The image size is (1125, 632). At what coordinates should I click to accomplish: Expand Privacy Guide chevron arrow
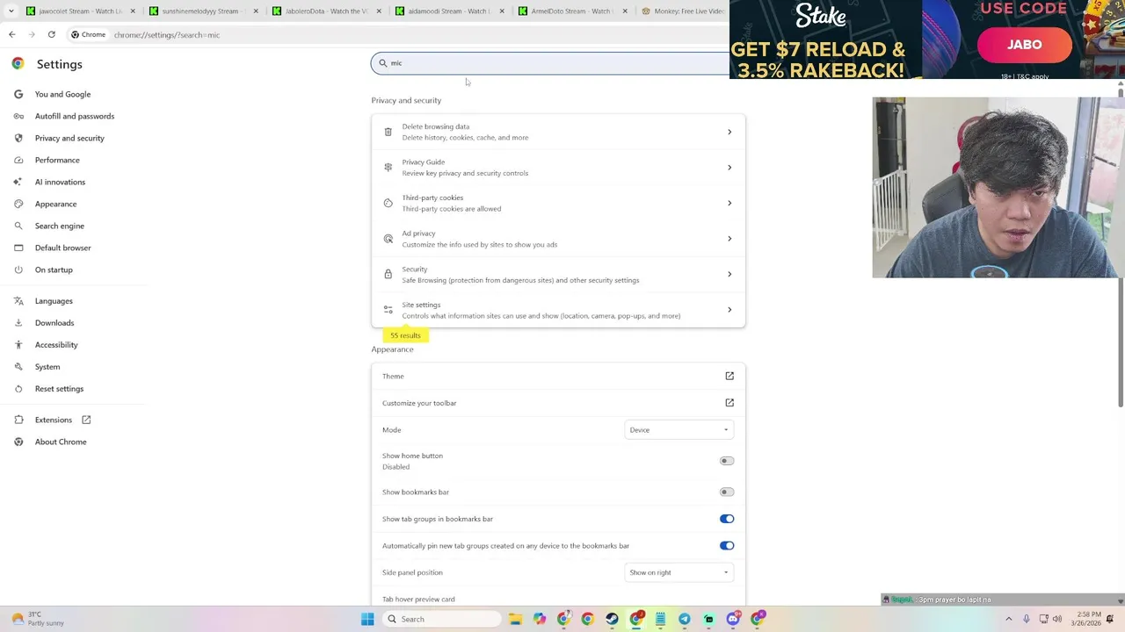tap(729, 168)
